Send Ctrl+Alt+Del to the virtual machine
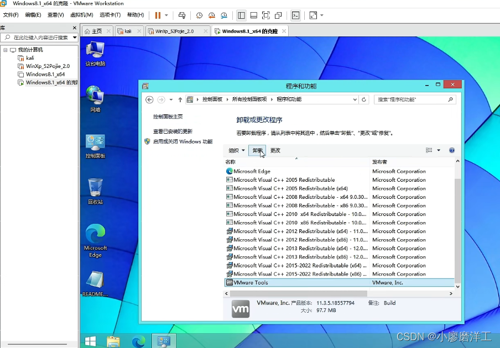 coord(182,15)
